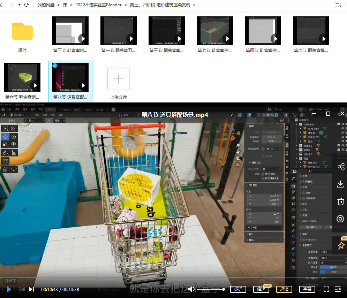Delete the video with the trash icon
Viewport: 347px width, 298px height.
click(x=341, y=201)
